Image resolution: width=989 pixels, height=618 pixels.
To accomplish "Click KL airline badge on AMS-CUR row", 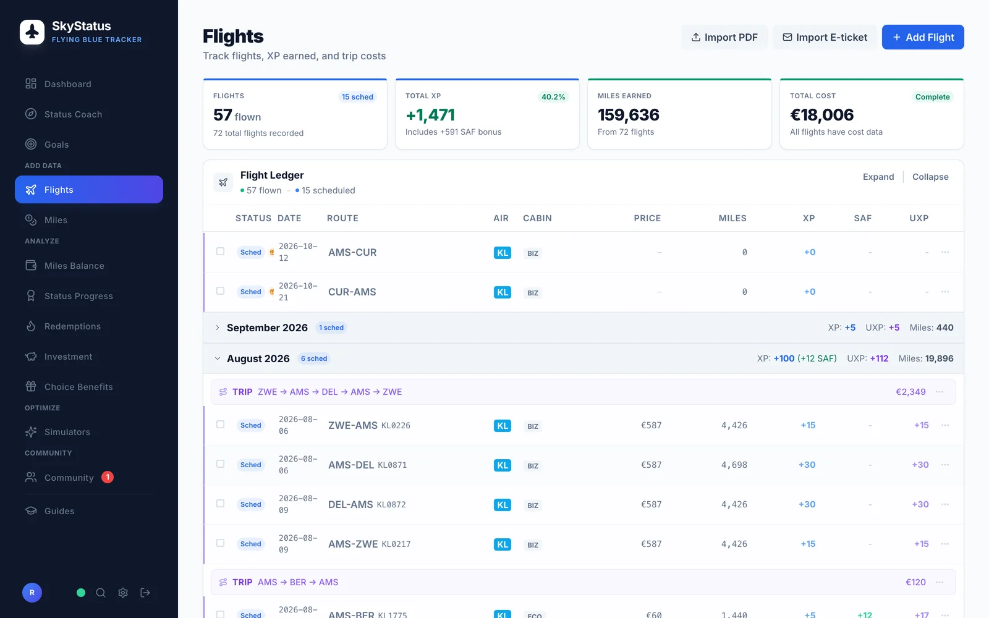I will click(x=503, y=253).
